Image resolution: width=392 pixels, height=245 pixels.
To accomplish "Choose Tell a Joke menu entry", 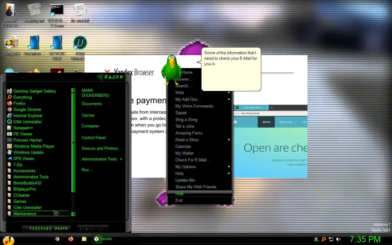I will click(199, 126).
